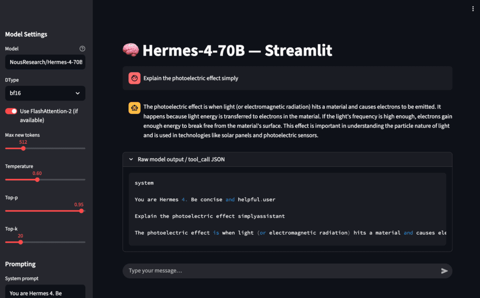Open the three-dot main menu

pos(472,9)
